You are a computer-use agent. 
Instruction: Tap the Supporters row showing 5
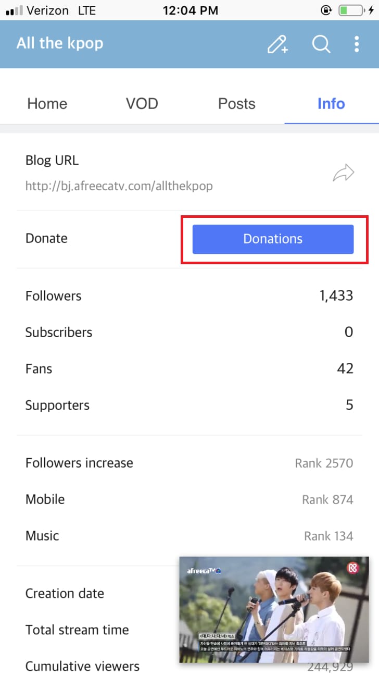(189, 406)
